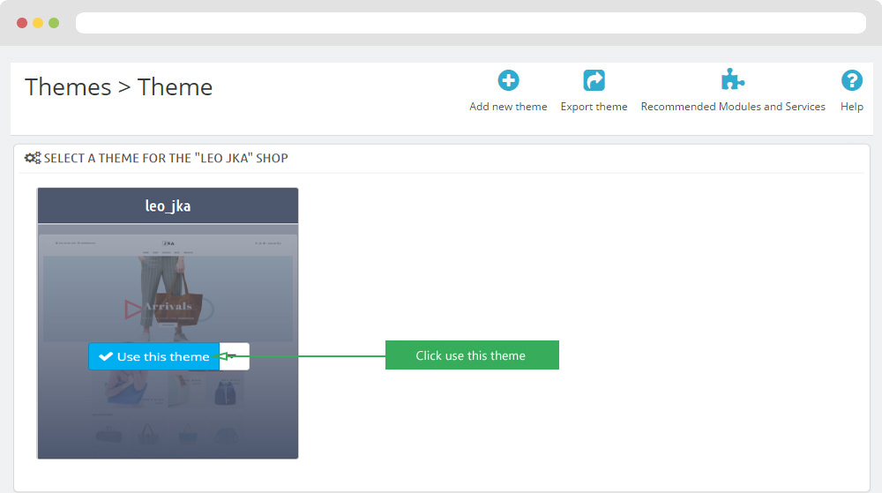Click the red close window dot

(x=22, y=23)
